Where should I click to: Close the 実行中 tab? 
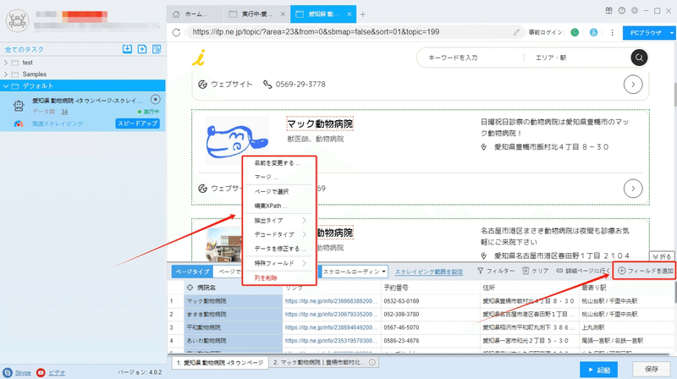click(283, 14)
